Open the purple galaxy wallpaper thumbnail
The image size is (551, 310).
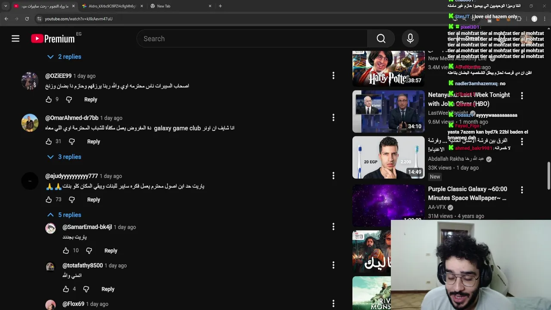coord(388,205)
